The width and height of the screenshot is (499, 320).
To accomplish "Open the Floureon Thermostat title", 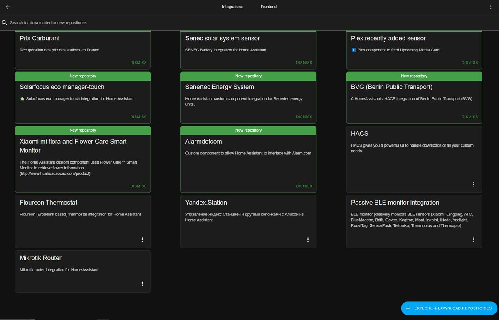I will [49, 203].
